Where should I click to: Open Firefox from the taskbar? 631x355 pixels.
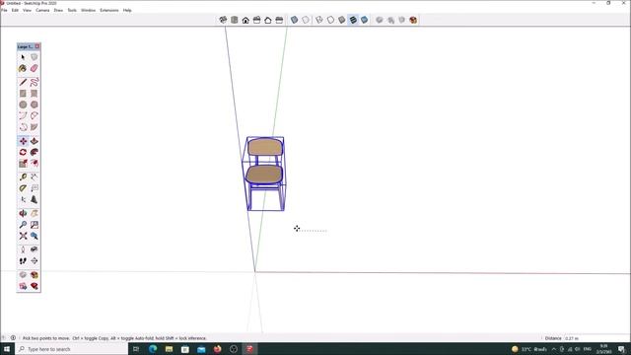tap(217, 349)
